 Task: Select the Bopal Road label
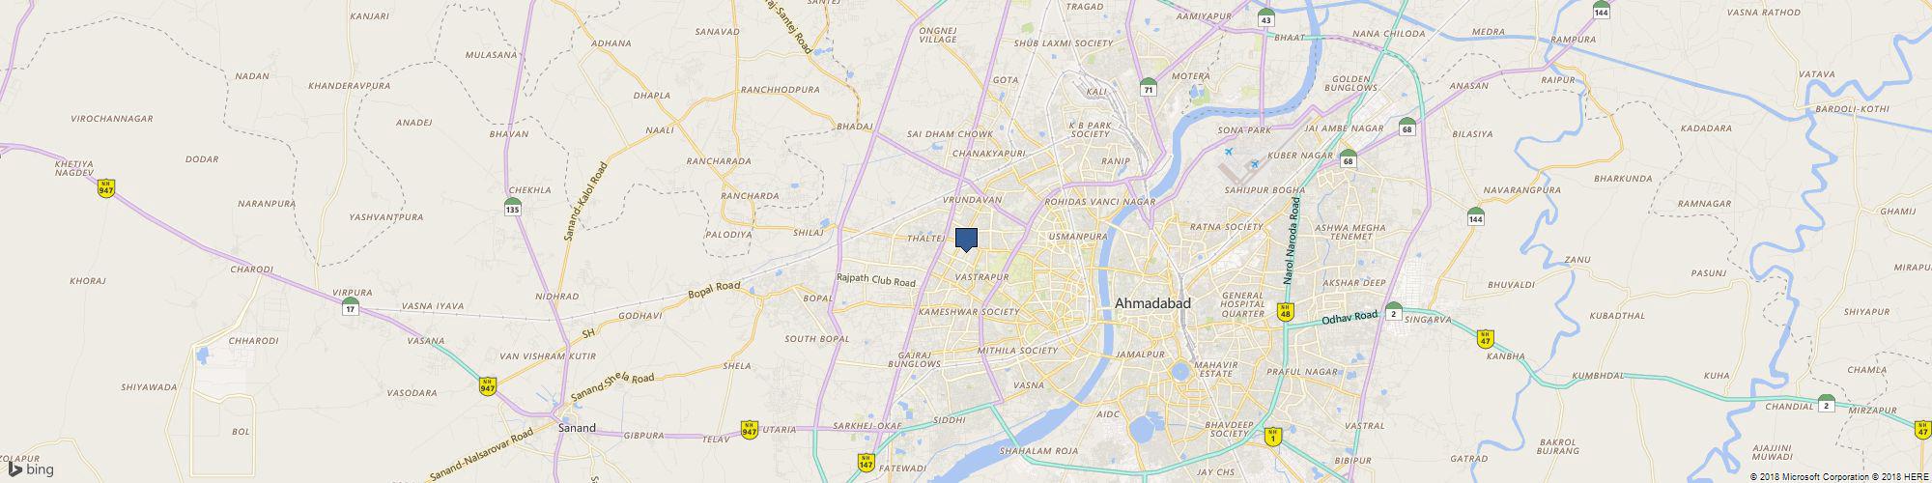click(x=714, y=289)
